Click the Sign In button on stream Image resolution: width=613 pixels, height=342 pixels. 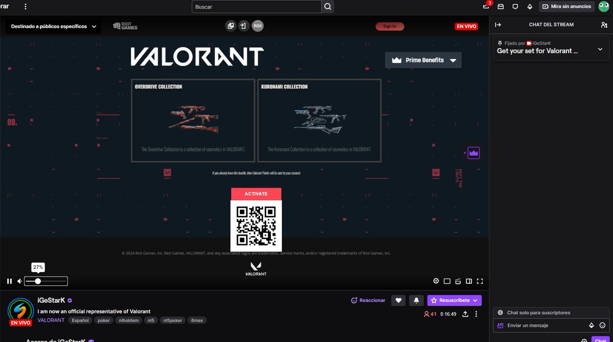(390, 26)
